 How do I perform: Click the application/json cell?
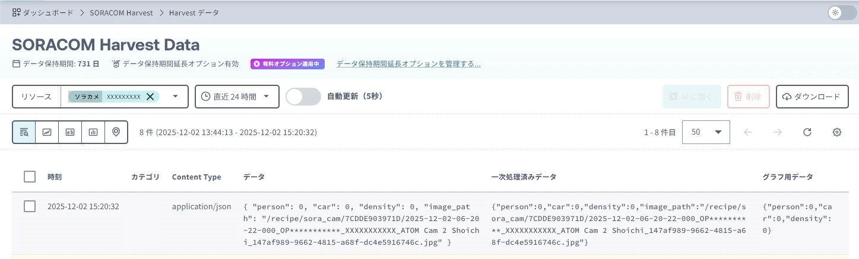202,207
